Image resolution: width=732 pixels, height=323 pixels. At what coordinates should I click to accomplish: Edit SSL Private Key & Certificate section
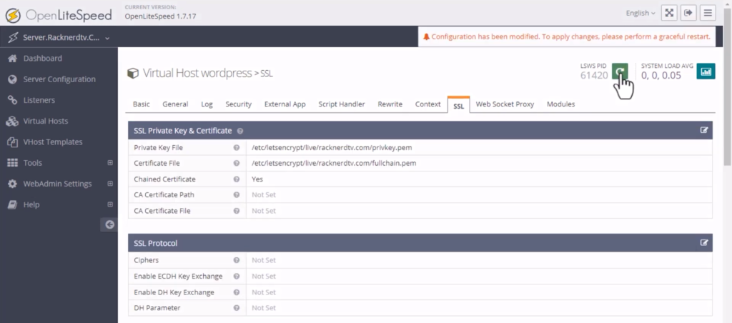(704, 131)
